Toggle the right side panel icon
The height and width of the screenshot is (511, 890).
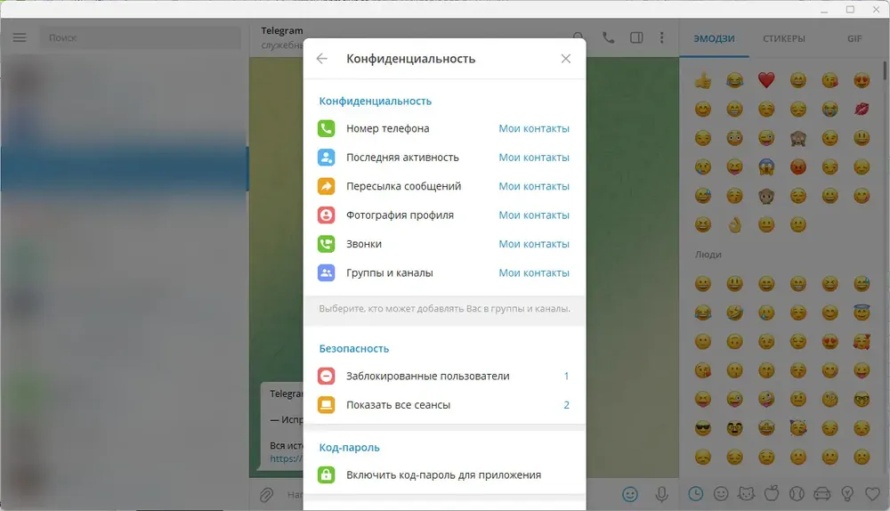(636, 37)
